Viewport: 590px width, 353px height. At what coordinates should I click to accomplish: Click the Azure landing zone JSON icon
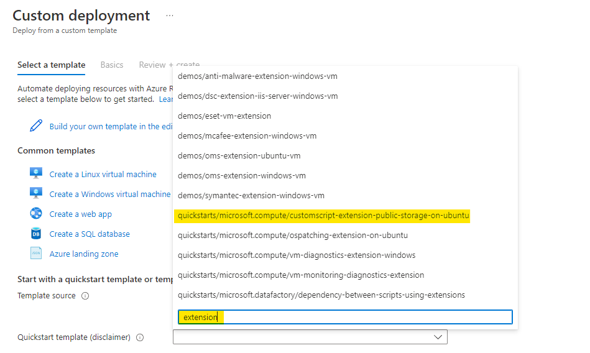point(36,254)
